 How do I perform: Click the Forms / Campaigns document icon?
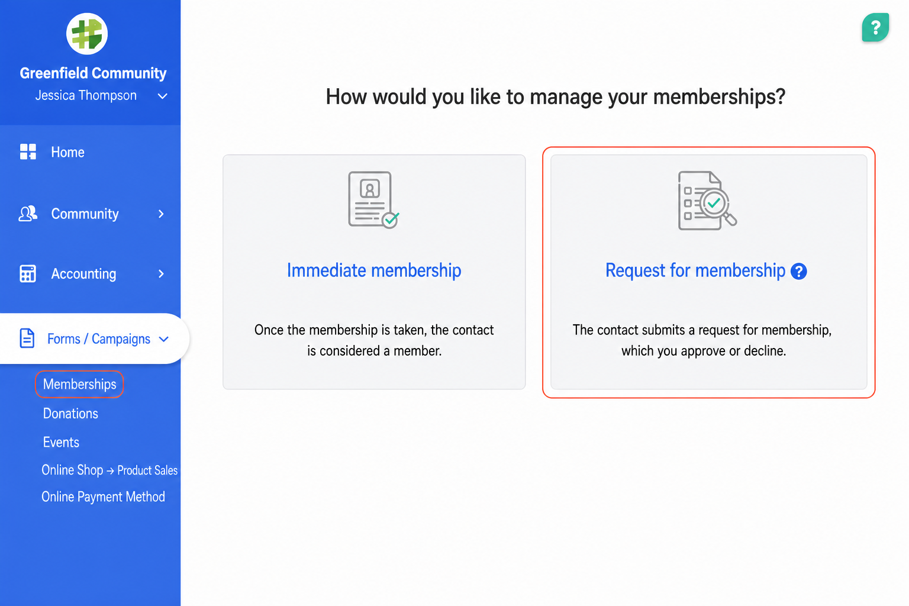tap(27, 338)
